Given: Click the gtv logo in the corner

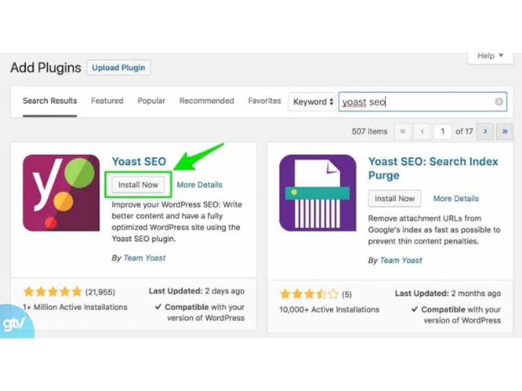Looking at the screenshot, I should click(x=14, y=323).
